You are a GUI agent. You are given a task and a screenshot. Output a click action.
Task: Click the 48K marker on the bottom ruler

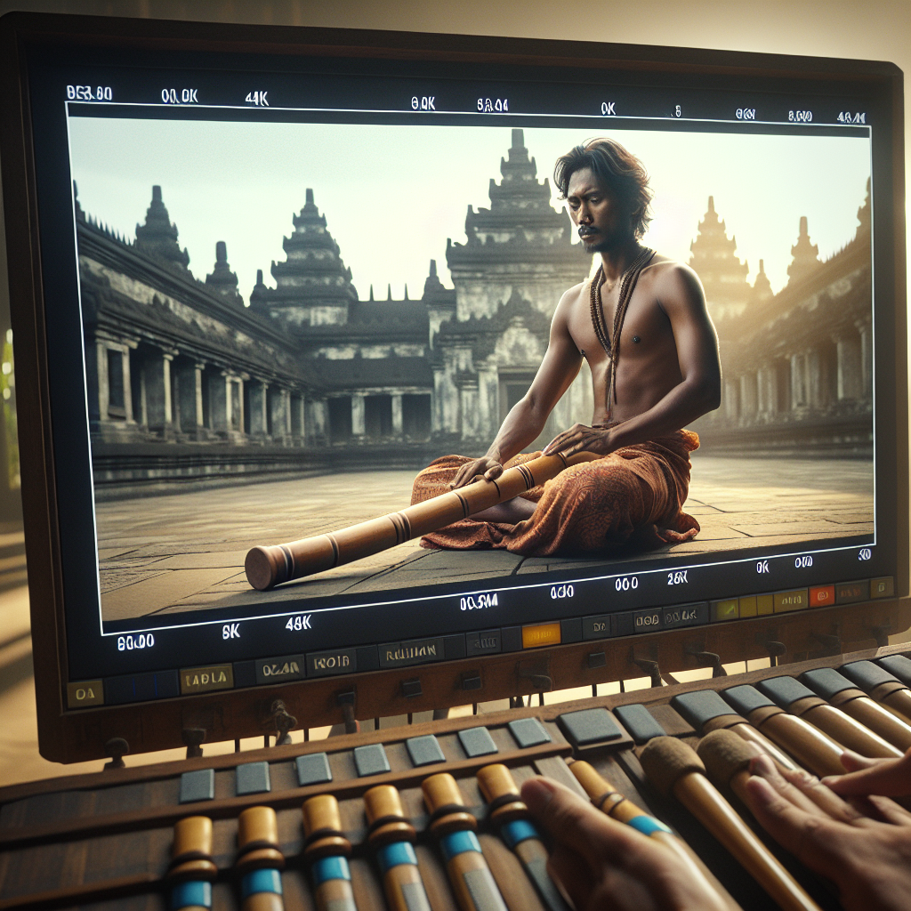tap(299, 624)
